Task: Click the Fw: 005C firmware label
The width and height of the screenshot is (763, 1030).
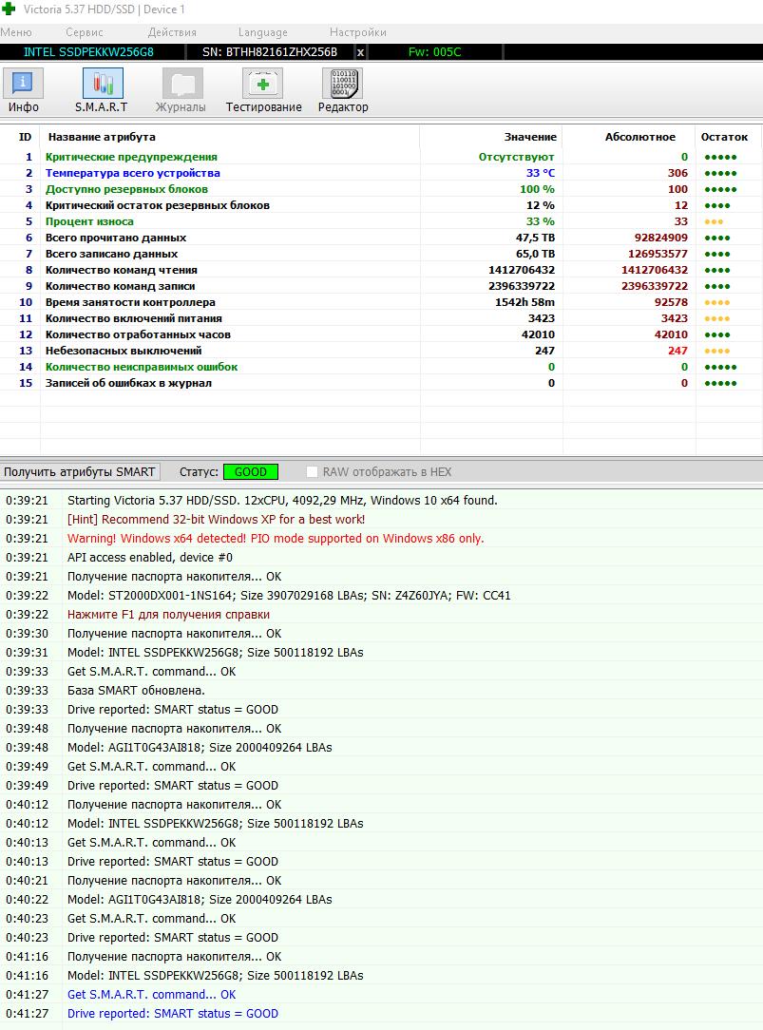Action: pyautogui.click(x=434, y=52)
